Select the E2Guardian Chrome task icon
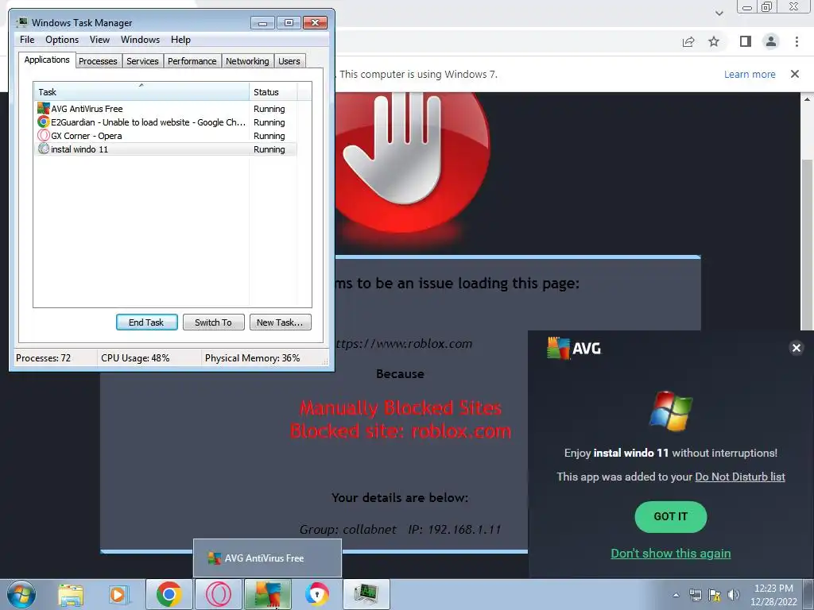Viewport: 814px width, 610px height. (44, 122)
